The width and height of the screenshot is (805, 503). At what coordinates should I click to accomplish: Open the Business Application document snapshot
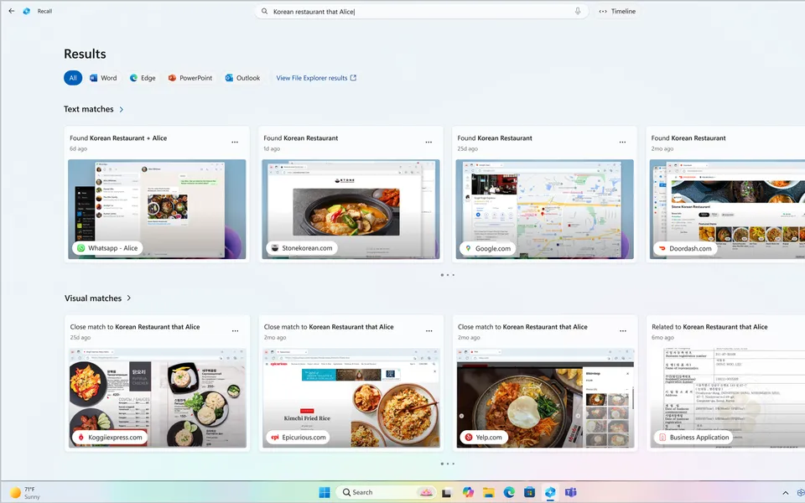[x=728, y=397]
